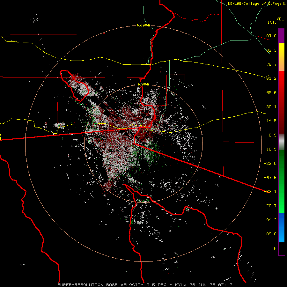
Task: Select the 76.7 legend value
Action: [x=271, y=64]
